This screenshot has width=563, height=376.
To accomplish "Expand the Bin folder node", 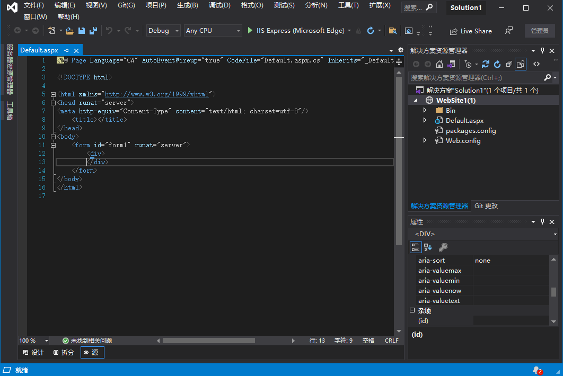I will point(425,111).
